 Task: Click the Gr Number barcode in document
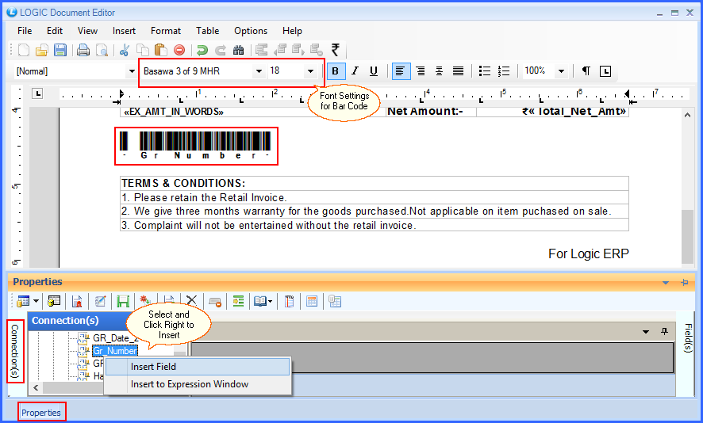[x=196, y=146]
